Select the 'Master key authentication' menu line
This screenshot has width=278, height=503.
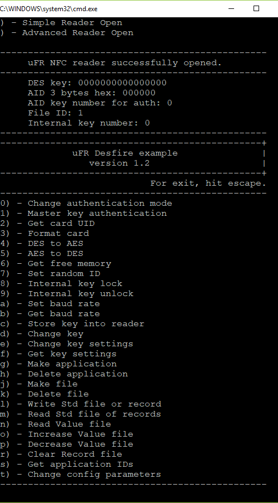point(83,214)
